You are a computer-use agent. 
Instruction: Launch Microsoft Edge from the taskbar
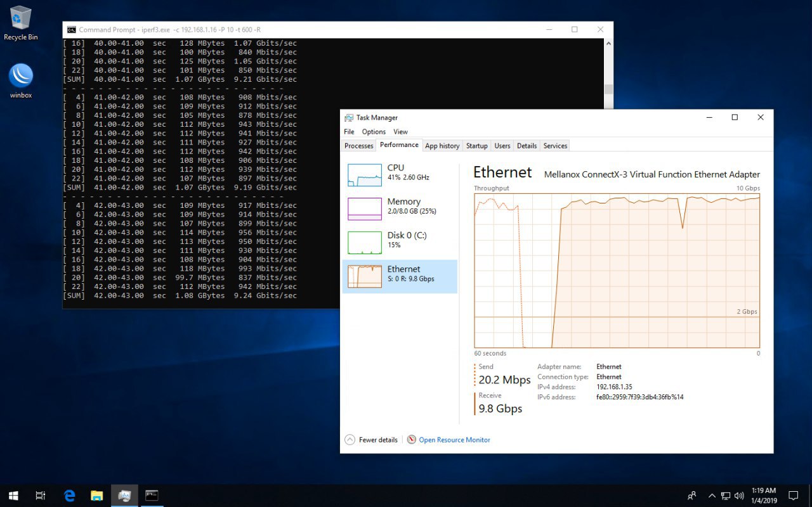69,496
